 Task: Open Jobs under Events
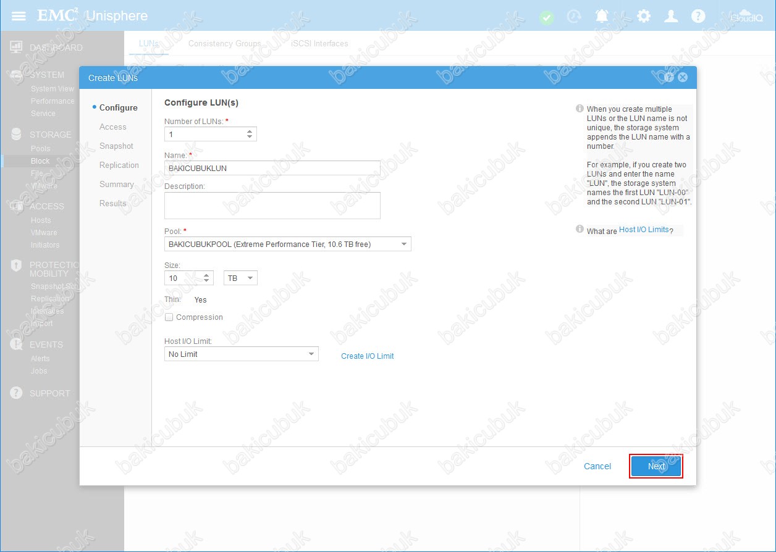[39, 371]
